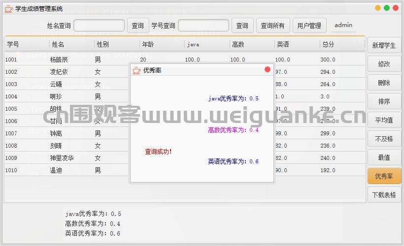
Task: Click bottom panel line 英语优秀率为: 0.6
Action: (x=93, y=233)
